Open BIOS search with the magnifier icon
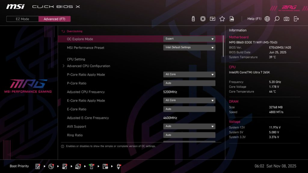Viewport: 308px width, 173px height. (277, 18)
